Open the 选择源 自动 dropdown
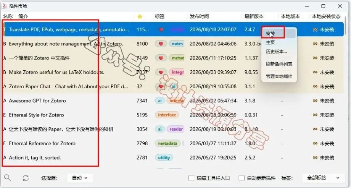Image resolution: width=351 pixels, height=188 pixels. click(x=80, y=178)
